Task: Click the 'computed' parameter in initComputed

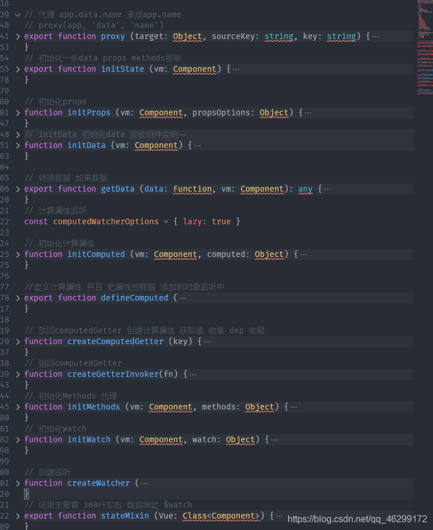Action: click(x=226, y=254)
